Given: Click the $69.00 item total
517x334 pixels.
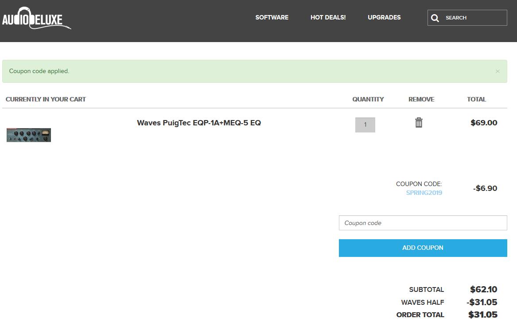Looking at the screenshot, I should (x=484, y=123).
